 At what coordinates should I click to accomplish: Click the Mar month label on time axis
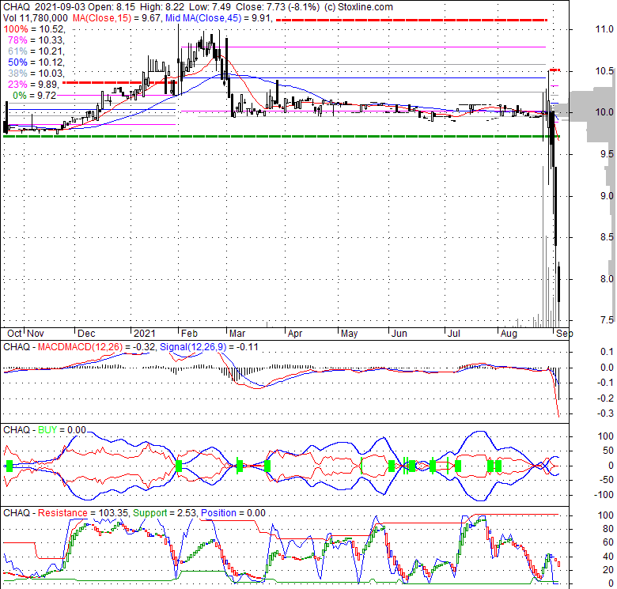point(237,334)
